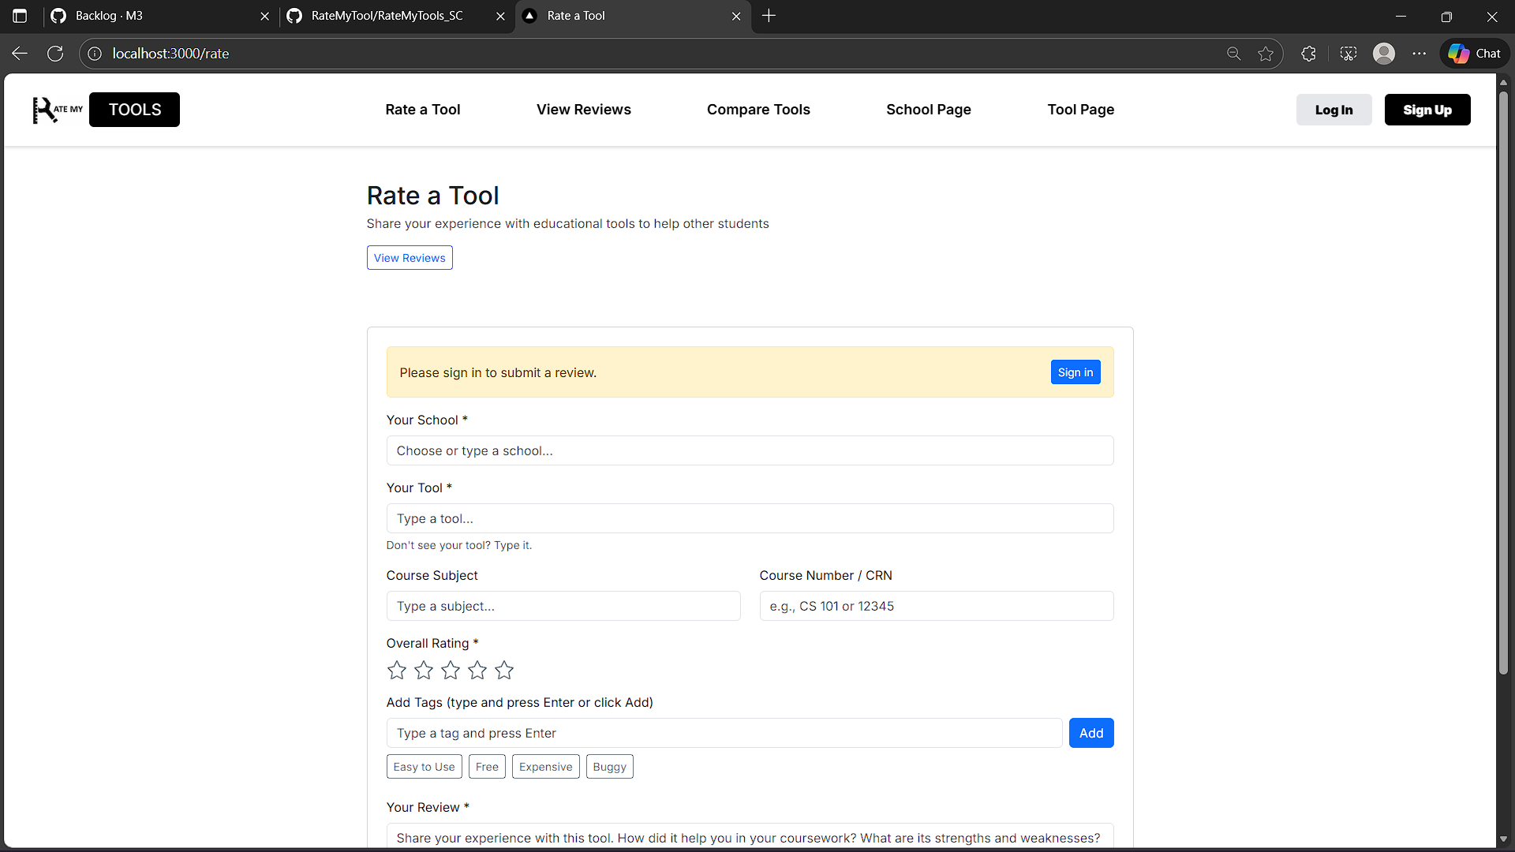Click the first rating star
The height and width of the screenshot is (852, 1515).
click(397, 671)
